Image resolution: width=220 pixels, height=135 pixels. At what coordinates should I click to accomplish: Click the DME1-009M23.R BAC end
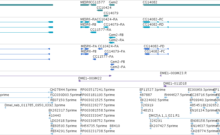point(161,76)
